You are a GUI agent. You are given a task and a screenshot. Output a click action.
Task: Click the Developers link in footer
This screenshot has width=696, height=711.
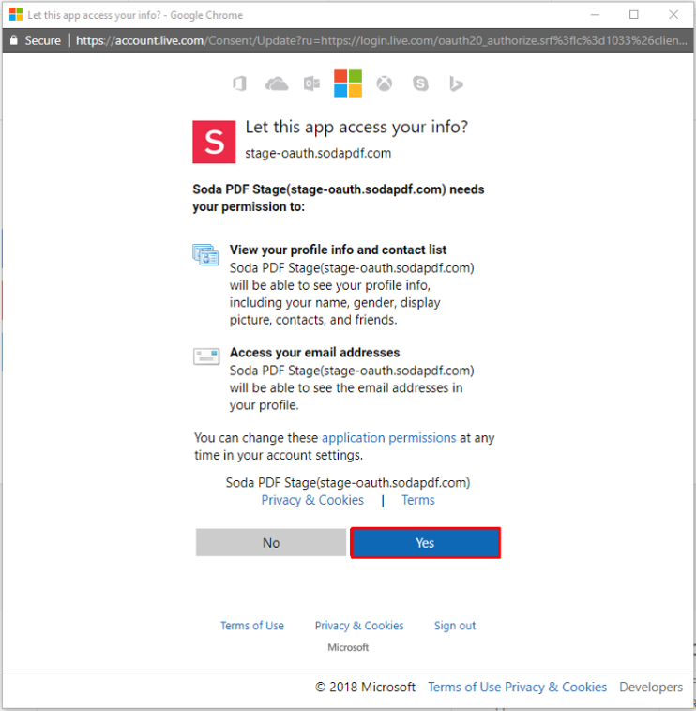pos(651,687)
